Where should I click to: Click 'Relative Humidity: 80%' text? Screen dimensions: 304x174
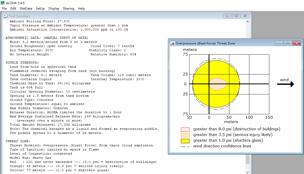point(113,54)
